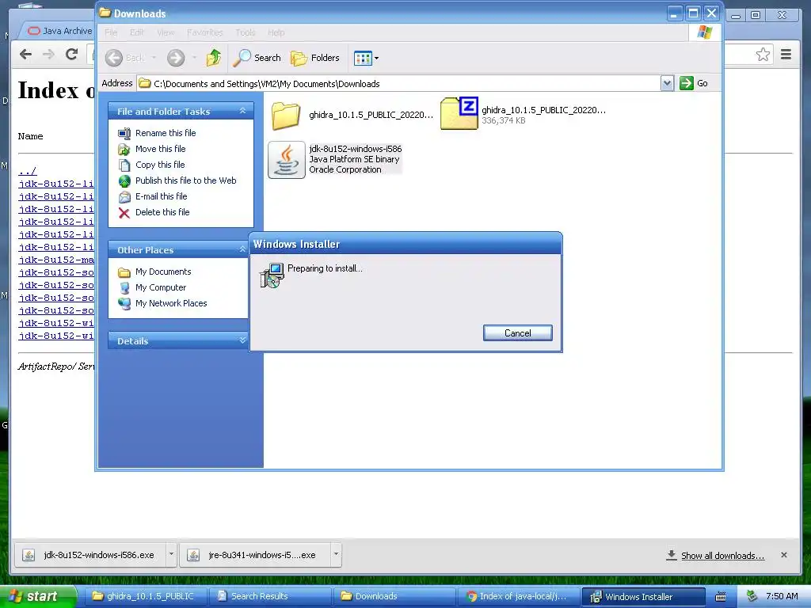Open the parent directory ../ link
This screenshot has width=811, height=608.
click(x=28, y=171)
